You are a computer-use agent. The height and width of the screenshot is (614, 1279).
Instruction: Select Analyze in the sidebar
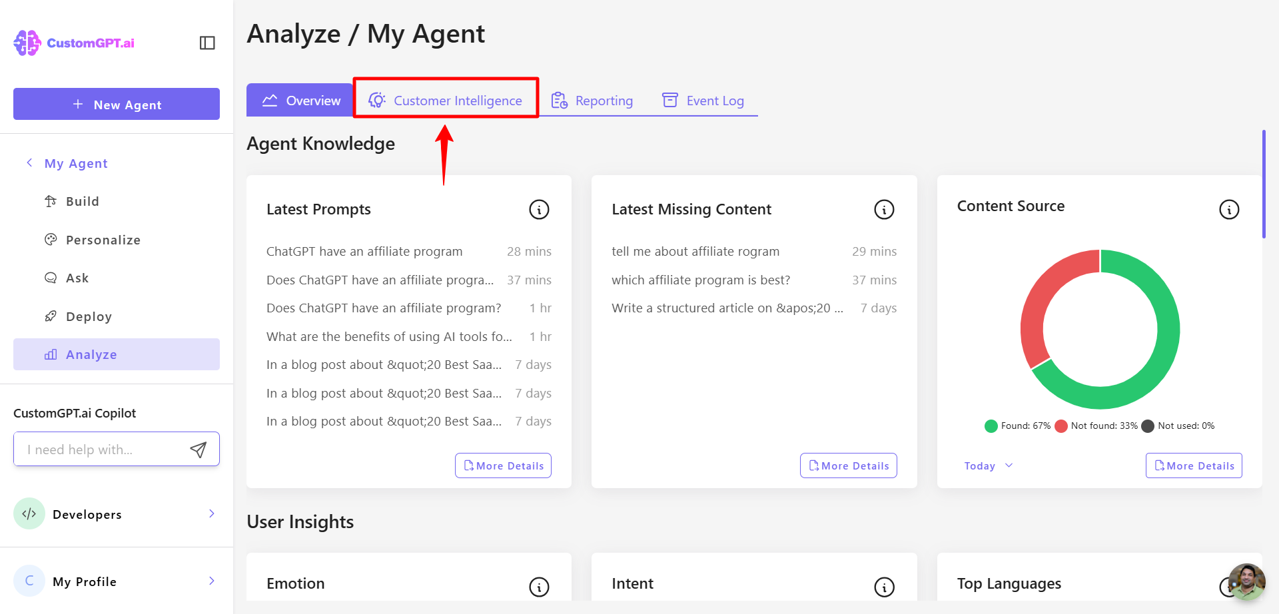click(x=117, y=354)
